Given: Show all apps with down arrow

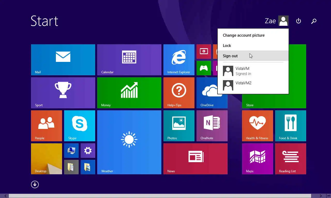Looking at the screenshot, I should click(35, 184).
